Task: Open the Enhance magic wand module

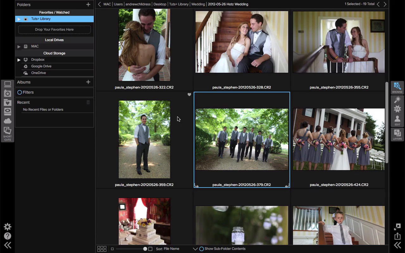Action: pyautogui.click(x=397, y=100)
